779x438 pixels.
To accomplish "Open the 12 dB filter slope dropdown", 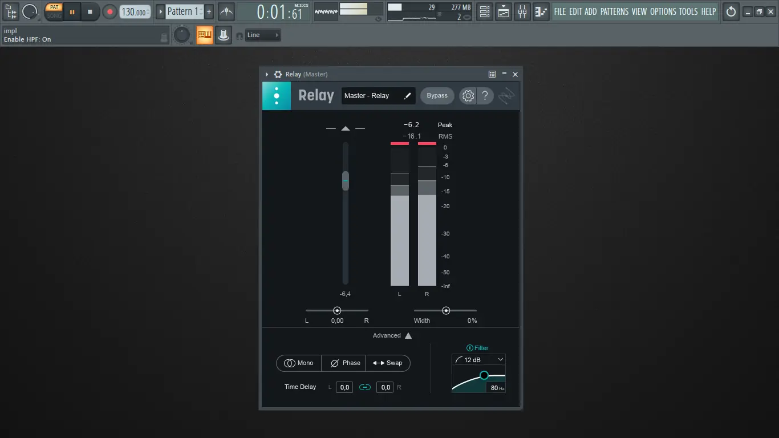I will 479,360.
